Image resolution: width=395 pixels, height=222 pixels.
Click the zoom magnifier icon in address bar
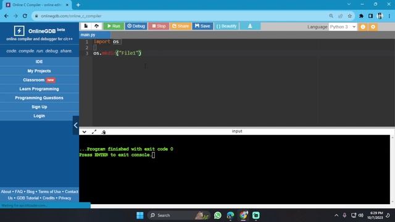coord(331,16)
